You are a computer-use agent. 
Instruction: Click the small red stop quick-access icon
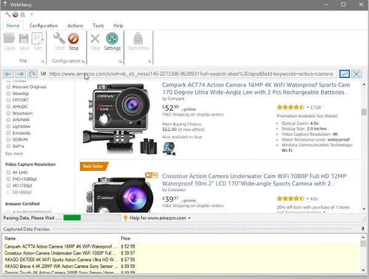point(15,15)
